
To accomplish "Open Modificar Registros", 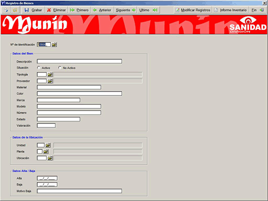I will pos(193,10).
